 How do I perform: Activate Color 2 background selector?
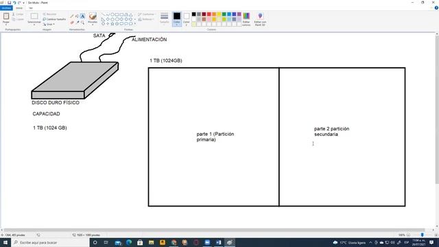tap(187, 19)
